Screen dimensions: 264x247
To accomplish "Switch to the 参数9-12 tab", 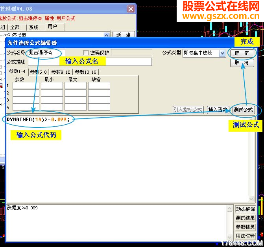I will 61,72.
